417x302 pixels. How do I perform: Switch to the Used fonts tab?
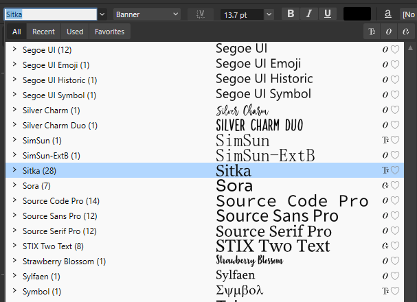75,32
